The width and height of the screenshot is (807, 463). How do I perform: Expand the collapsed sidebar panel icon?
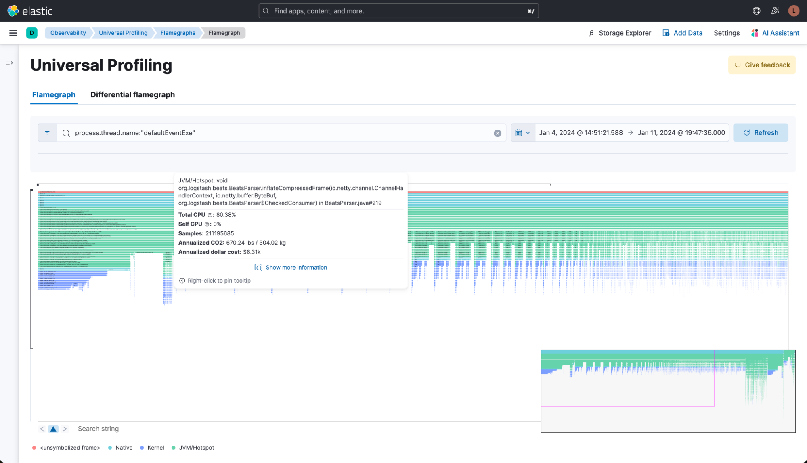(x=9, y=63)
